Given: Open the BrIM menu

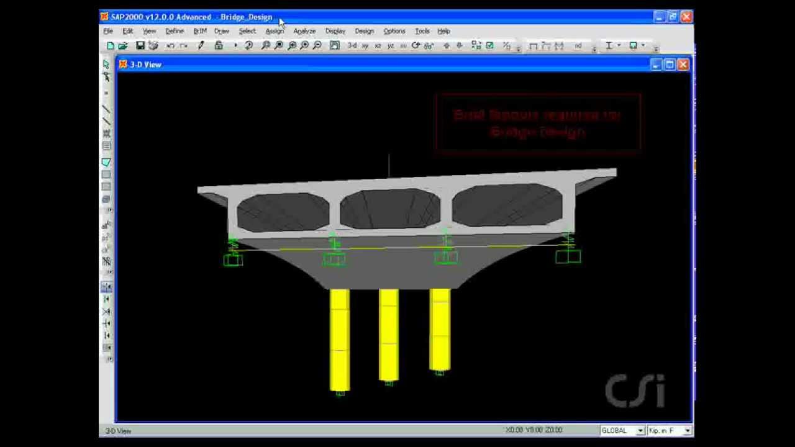Looking at the screenshot, I should [x=199, y=31].
